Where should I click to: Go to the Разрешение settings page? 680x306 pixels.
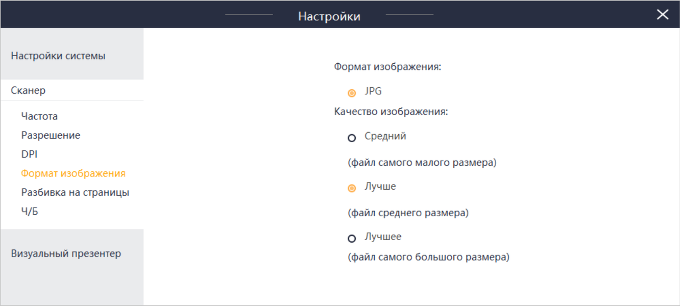click(x=51, y=136)
